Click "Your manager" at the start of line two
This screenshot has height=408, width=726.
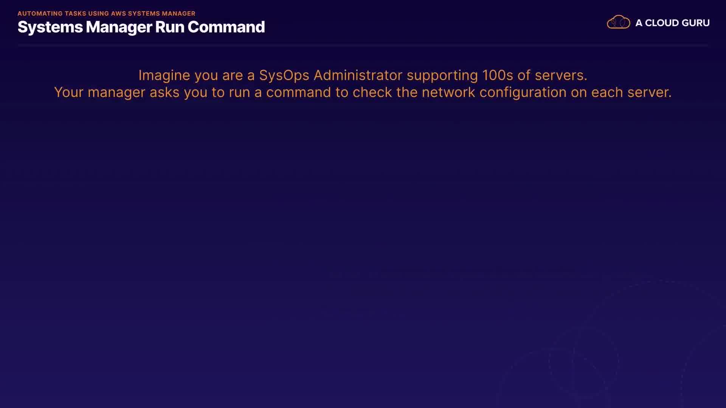click(x=99, y=92)
